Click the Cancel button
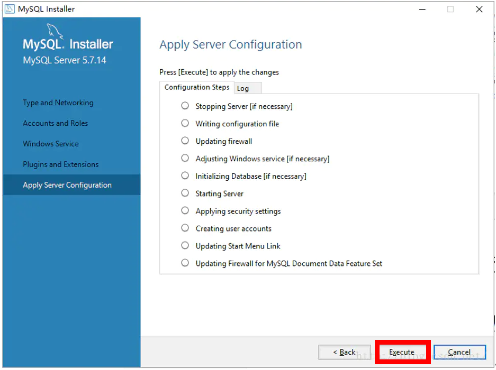 [459, 352]
